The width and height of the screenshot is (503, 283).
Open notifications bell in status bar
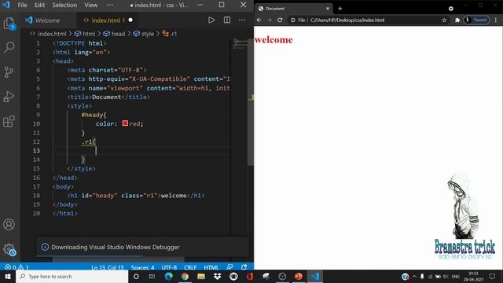click(244, 267)
